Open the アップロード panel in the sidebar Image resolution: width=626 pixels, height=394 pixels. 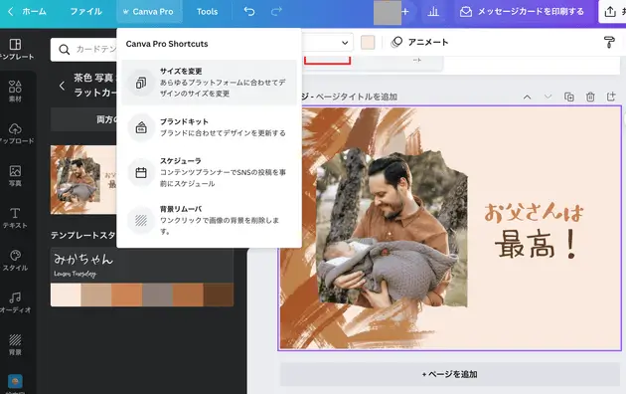coord(15,133)
